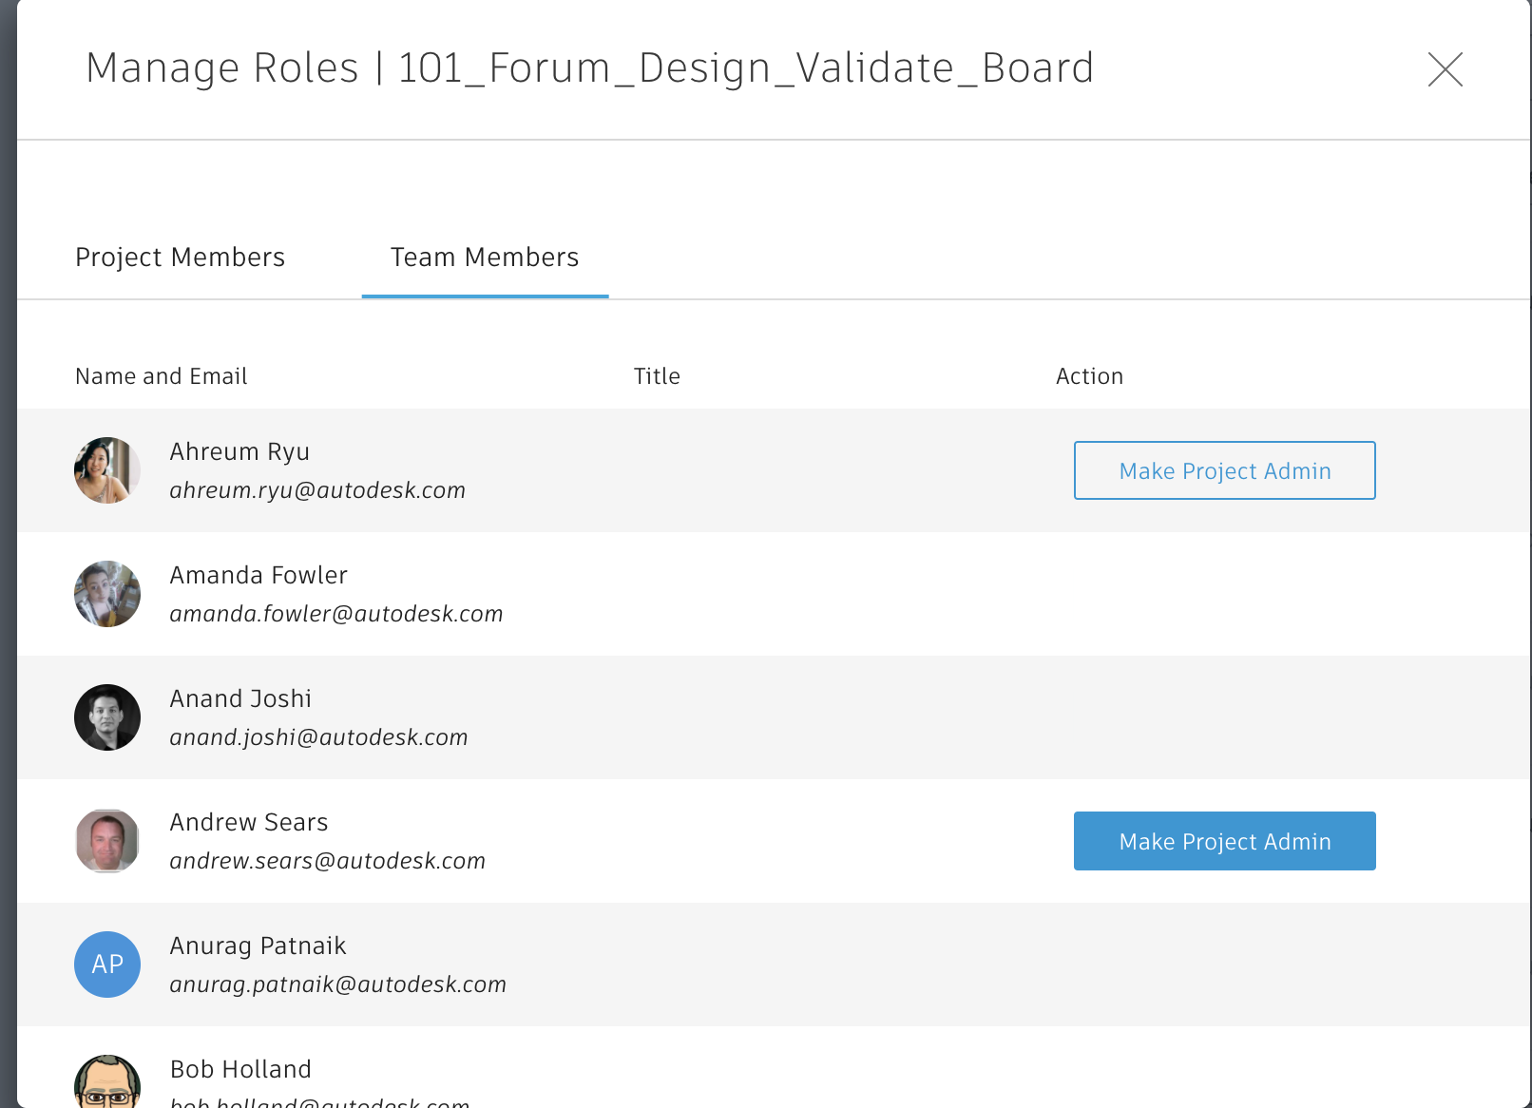Click the Title column header
This screenshot has height=1108, width=1532.
coord(657,376)
